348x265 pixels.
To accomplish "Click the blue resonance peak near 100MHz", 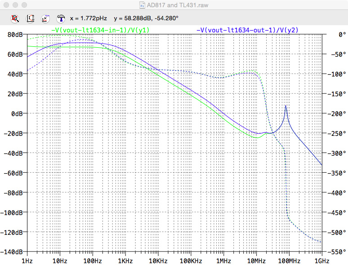I will pos(286,106).
